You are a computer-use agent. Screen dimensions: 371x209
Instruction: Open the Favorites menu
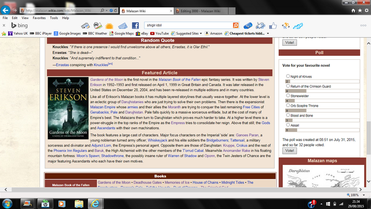(39, 18)
